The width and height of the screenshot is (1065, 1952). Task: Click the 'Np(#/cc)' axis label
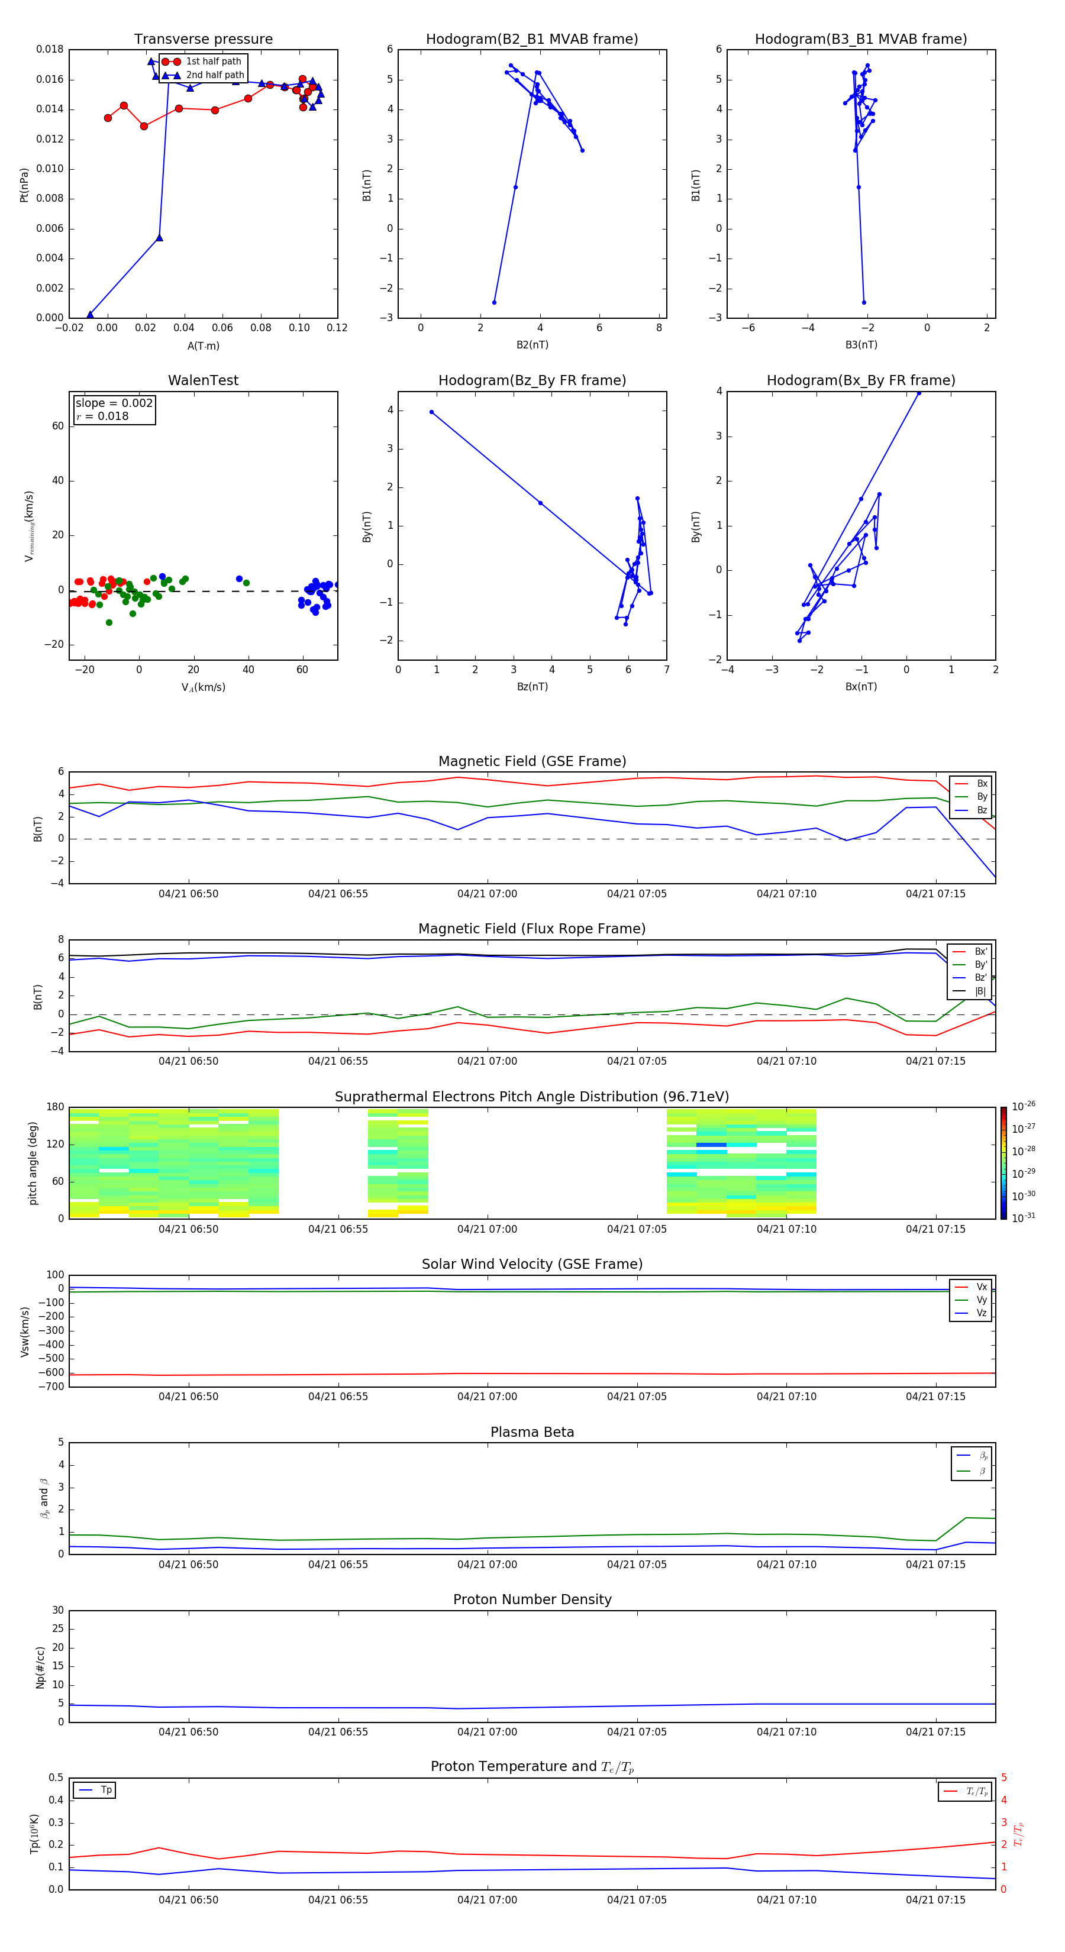pyautogui.click(x=40, y=1666)
